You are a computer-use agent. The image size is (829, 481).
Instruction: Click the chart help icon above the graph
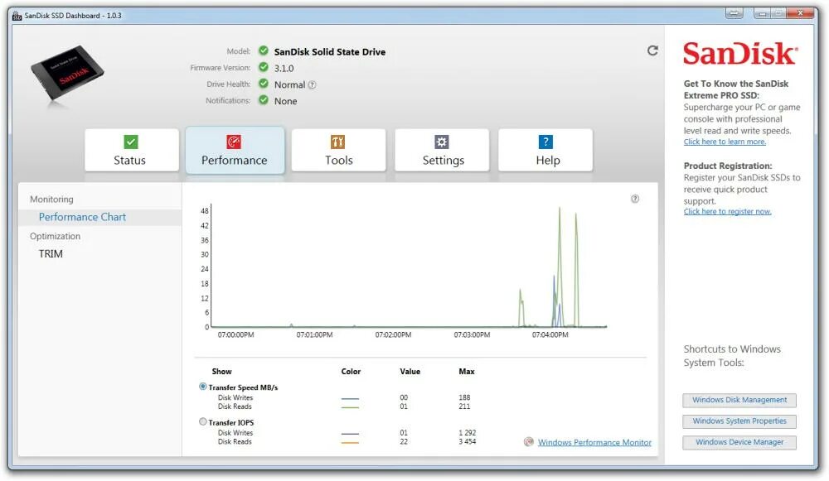point(635,199)
